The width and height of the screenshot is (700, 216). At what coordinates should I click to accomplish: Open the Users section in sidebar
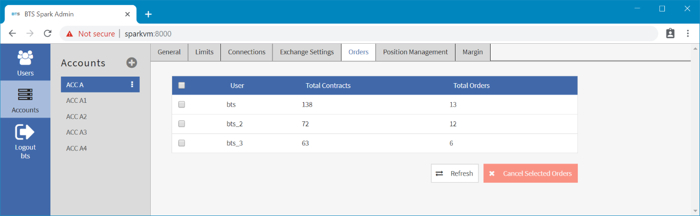point(25,62)
